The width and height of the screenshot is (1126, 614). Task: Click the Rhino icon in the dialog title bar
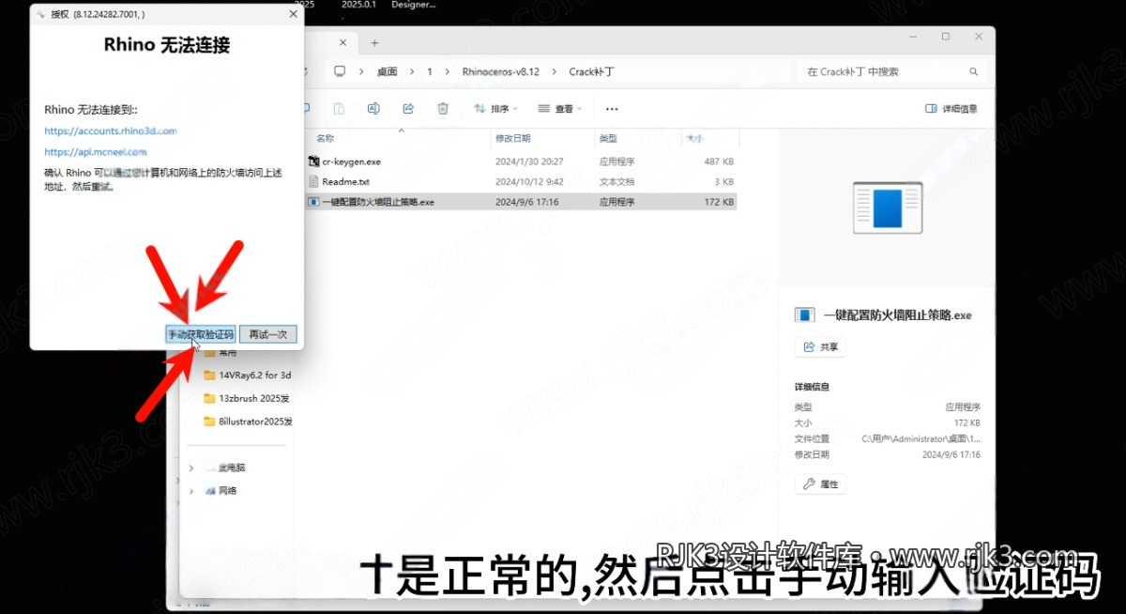41,15
